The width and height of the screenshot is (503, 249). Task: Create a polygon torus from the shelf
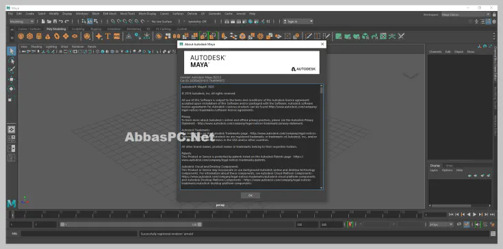pyautogui.click(x=57, y=36)
